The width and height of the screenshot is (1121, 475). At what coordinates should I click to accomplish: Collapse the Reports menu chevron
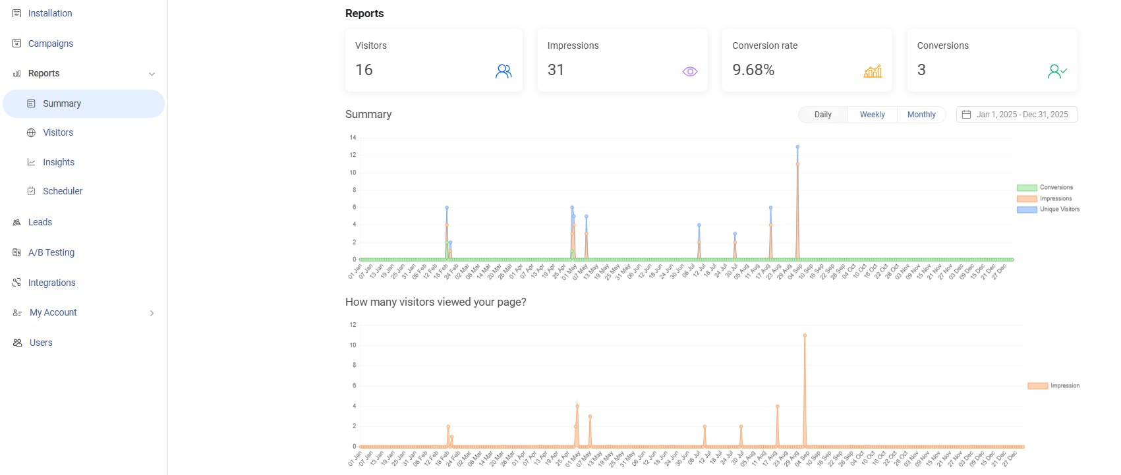tap(152, 74)
